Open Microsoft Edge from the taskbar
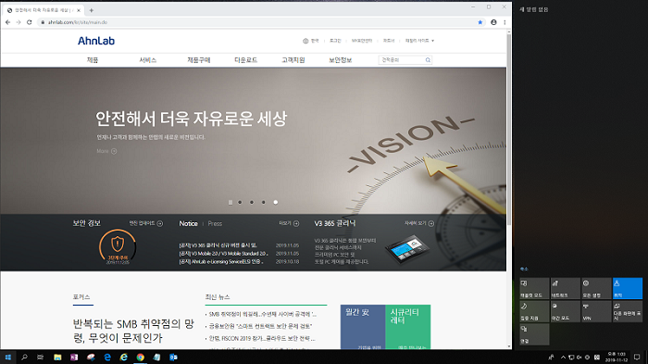The height and width of the screenshot is (364, 648). click(107, 357)
